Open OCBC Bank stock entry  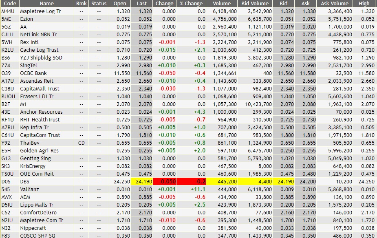pyautogui.click(x=46, y=73)
